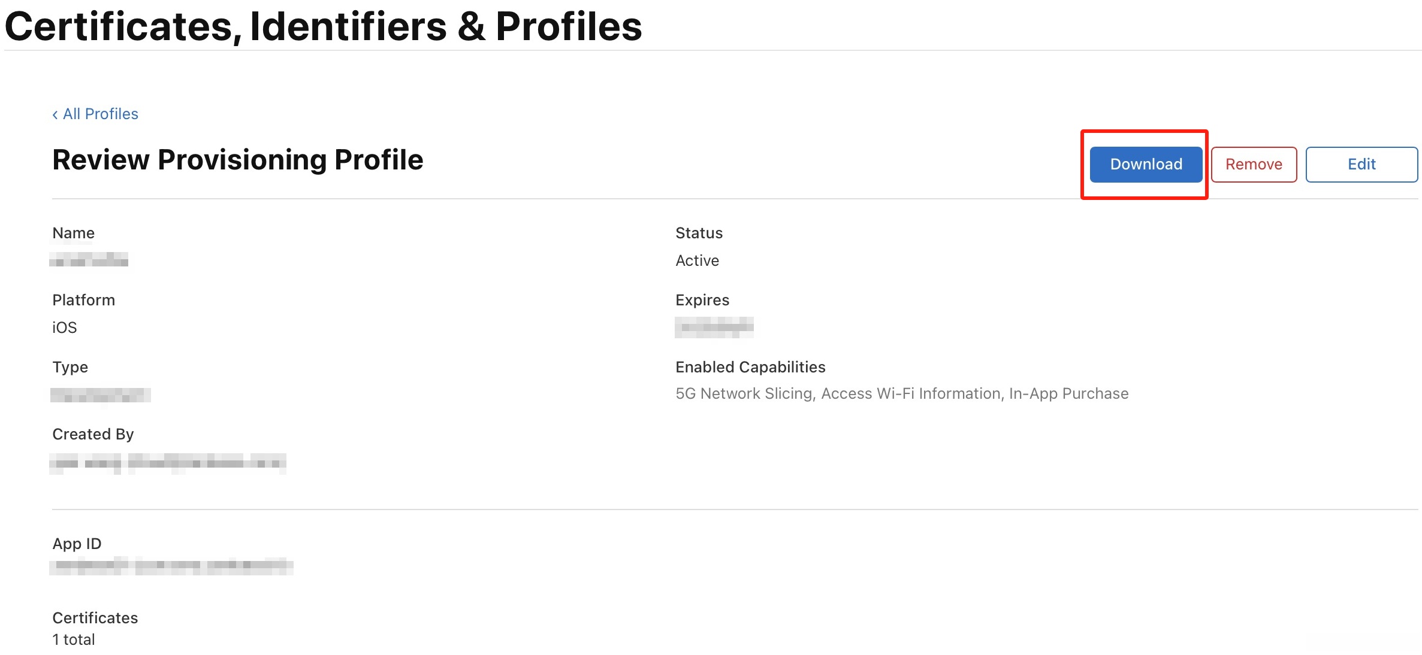The height and width of the screenshot is (655, 1422).
Task: Click the Active status value
Action: click(x=697, y=260)
